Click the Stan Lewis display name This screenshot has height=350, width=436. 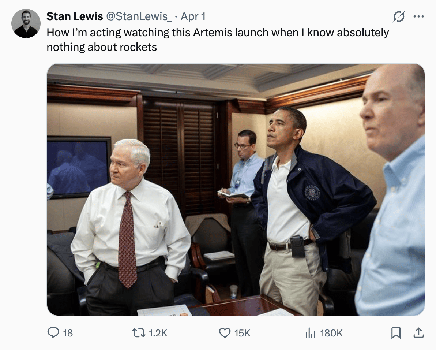tap(75, 16)
